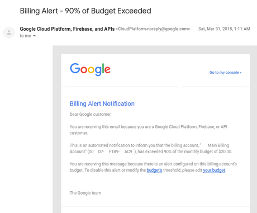Click the 'budget's' hyperlink
The image size is (257, 213).
point(154,170)
